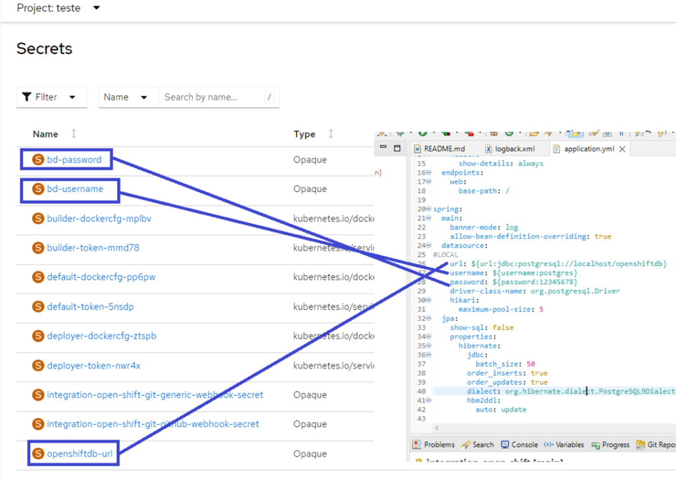
Task: Collapse the properties block at line 34
Action: 428,336
